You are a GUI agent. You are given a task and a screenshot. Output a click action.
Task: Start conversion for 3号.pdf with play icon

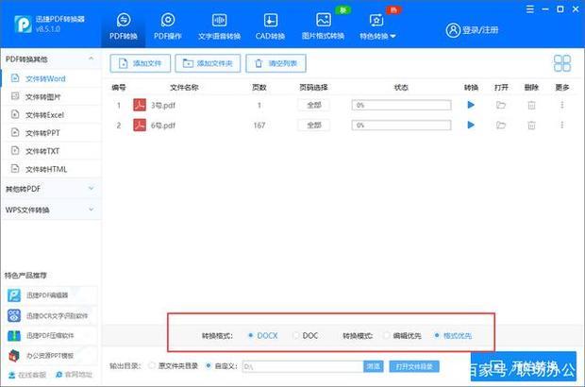(x=471, y=105)
